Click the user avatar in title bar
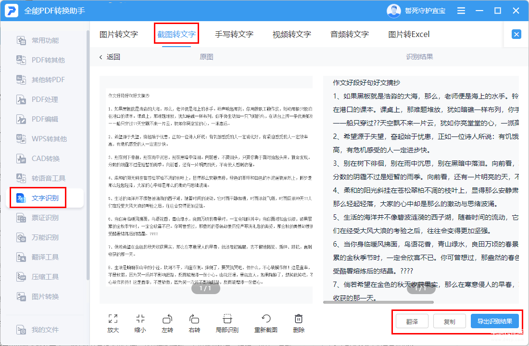Viewport: 529px width, 346px height. pos(394,11)
